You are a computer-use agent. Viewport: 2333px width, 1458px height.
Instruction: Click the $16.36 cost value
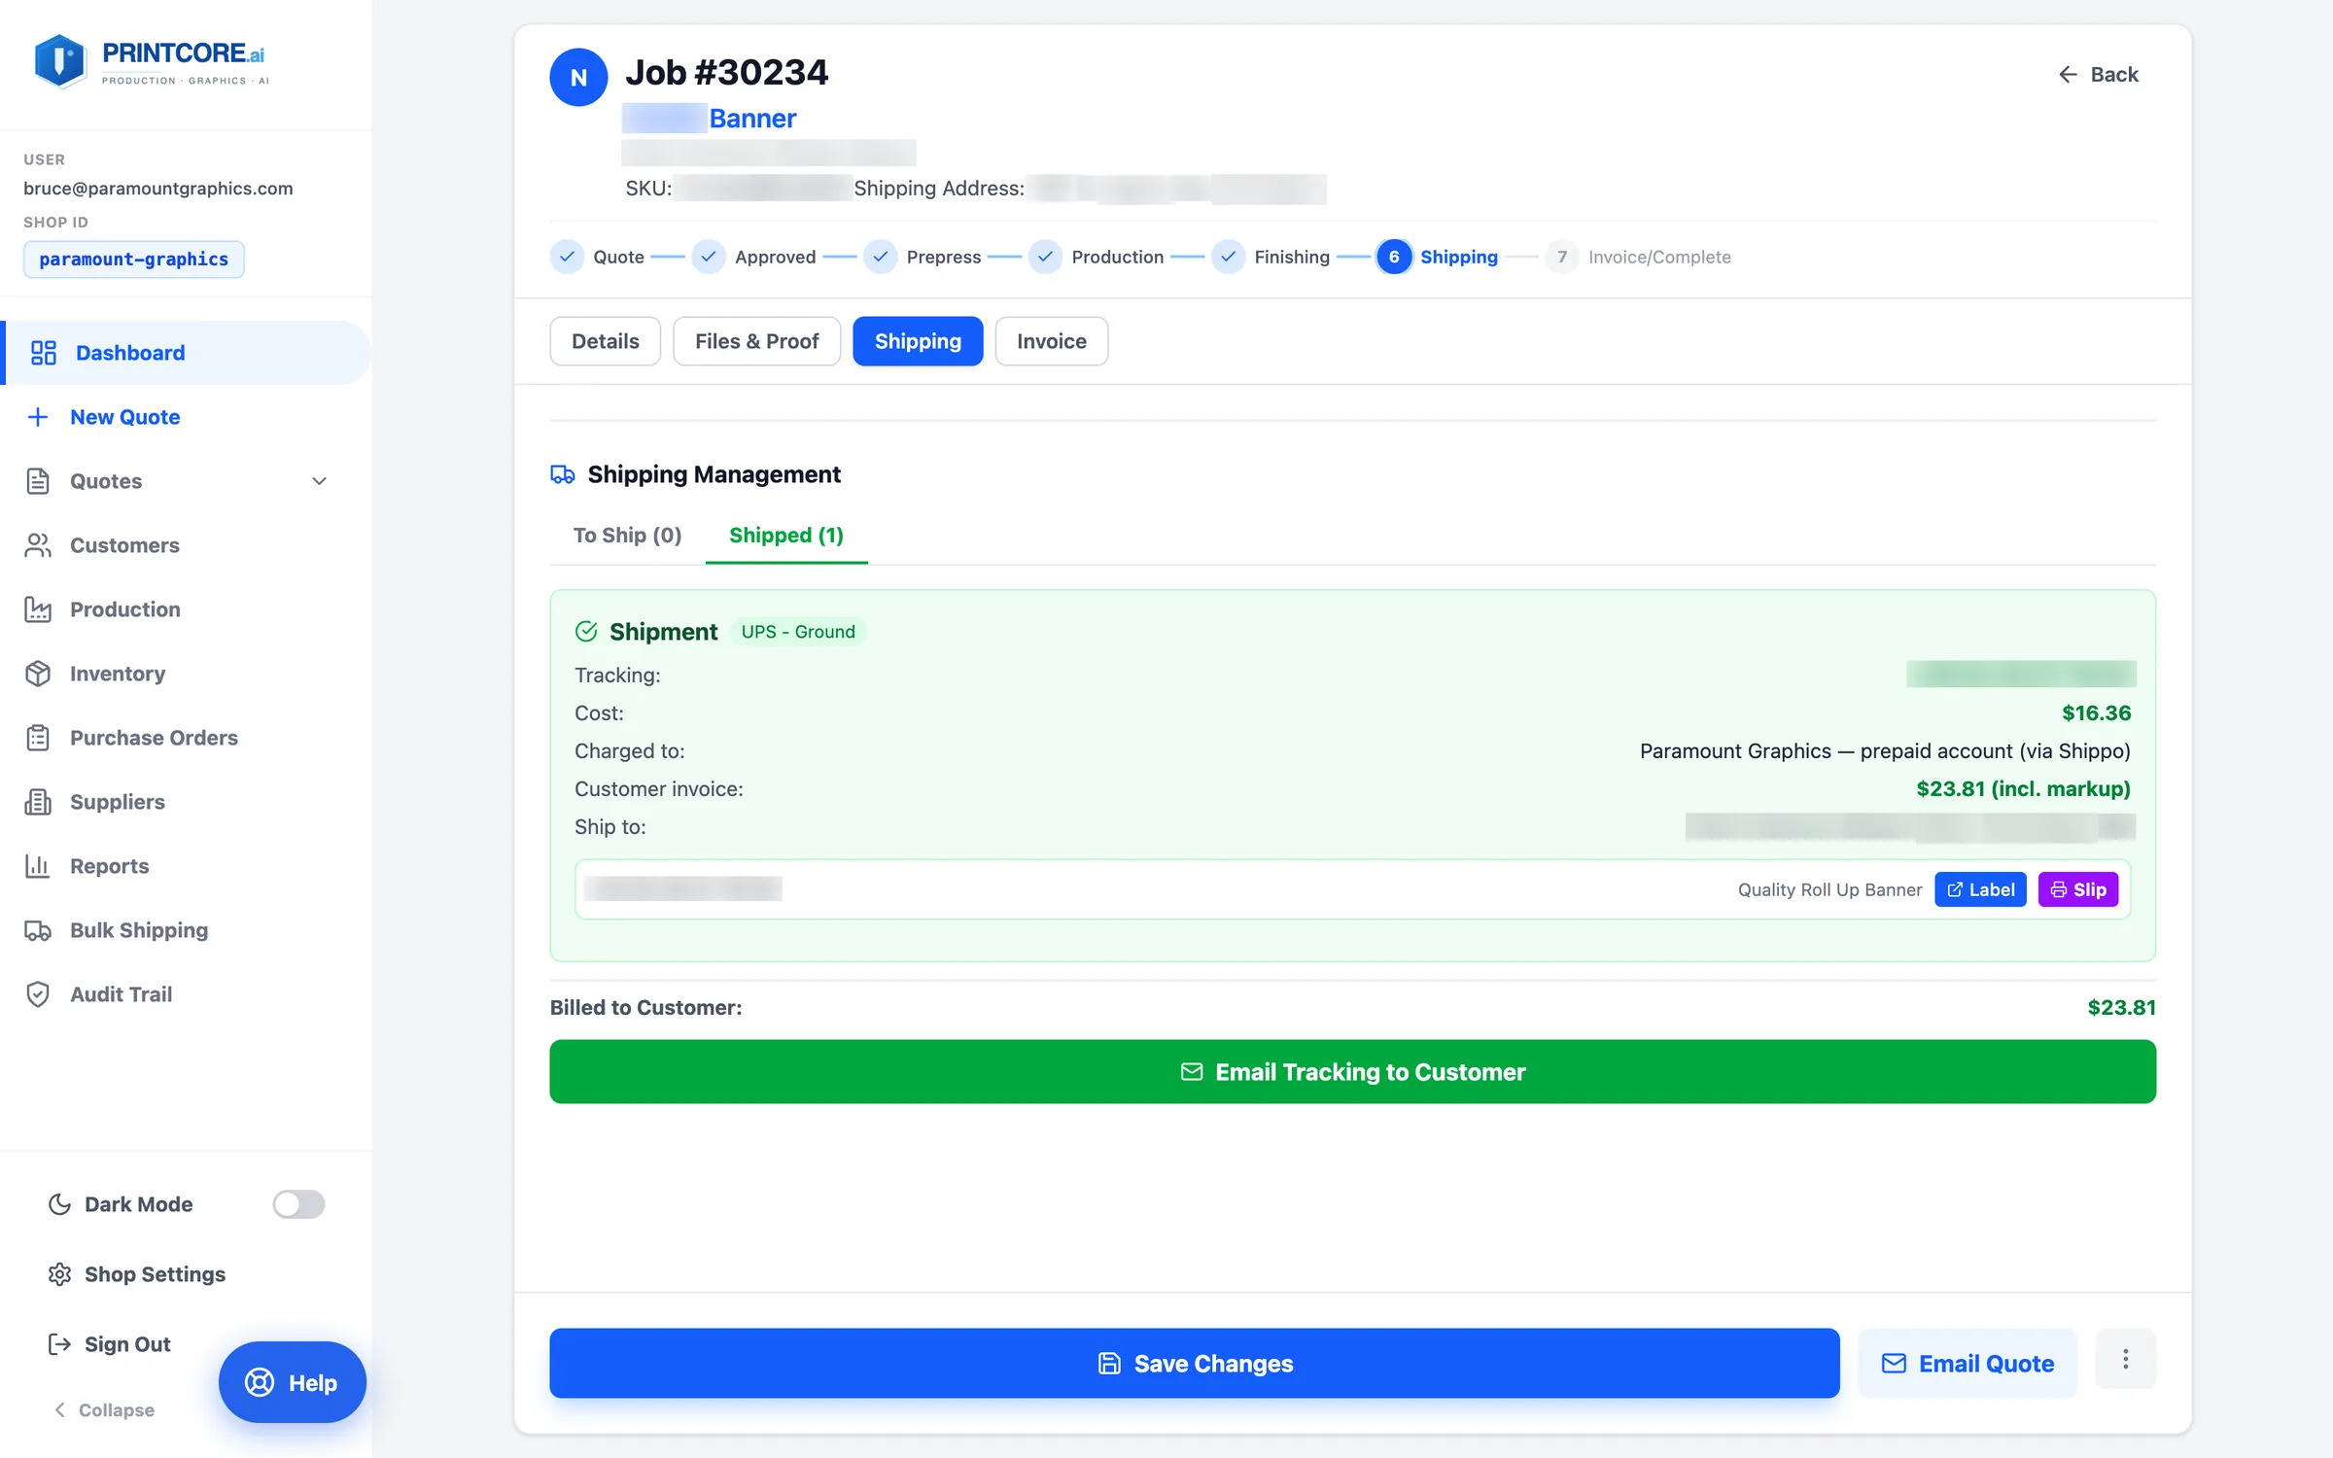[x=2096, y=712]
